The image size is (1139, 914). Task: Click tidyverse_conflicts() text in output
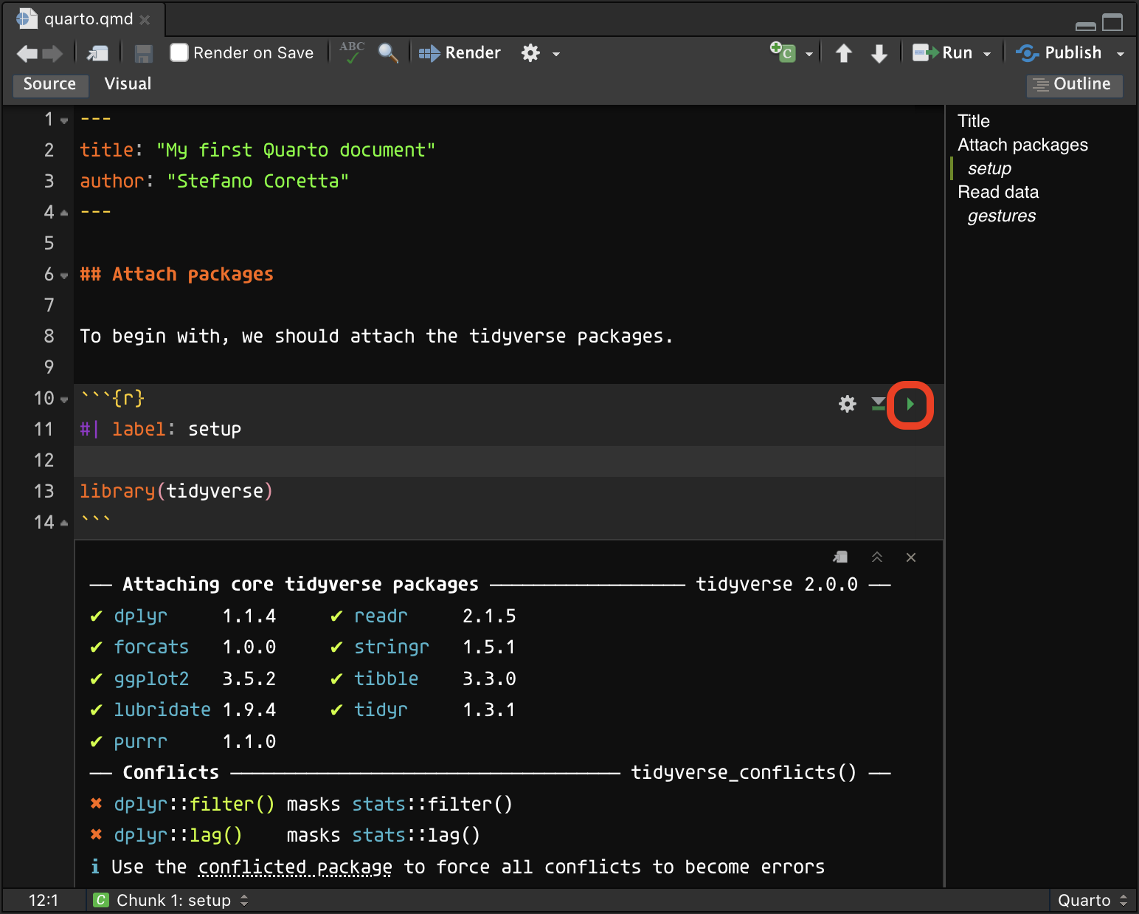744,772
